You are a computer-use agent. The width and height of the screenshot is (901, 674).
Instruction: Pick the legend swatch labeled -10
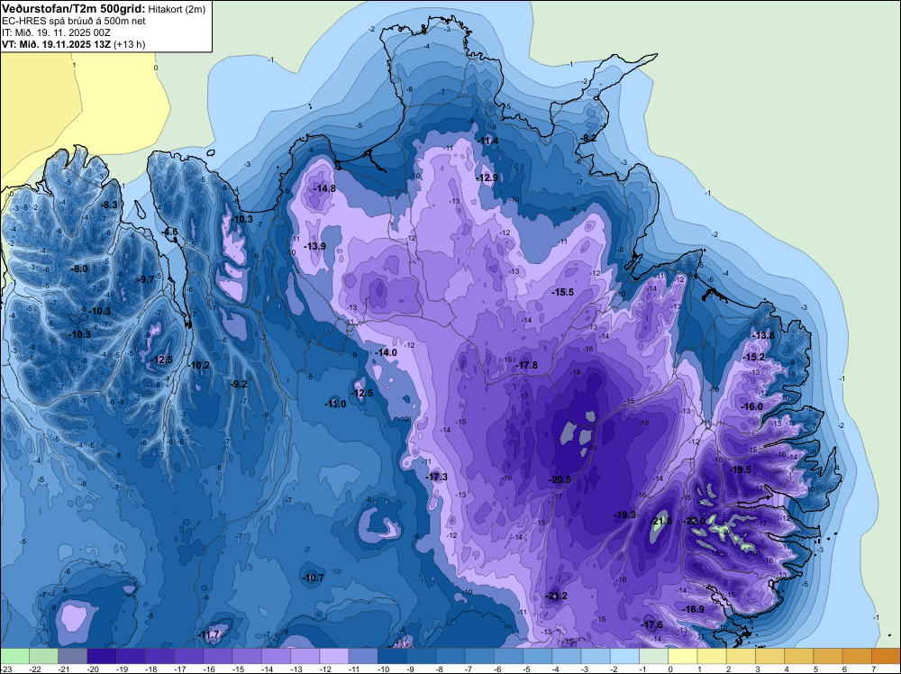pos(393,656)
